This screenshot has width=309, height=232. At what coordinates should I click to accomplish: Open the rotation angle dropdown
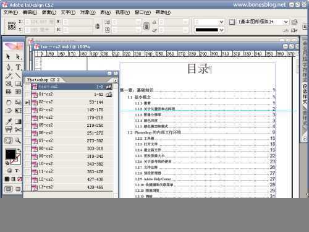185,22
